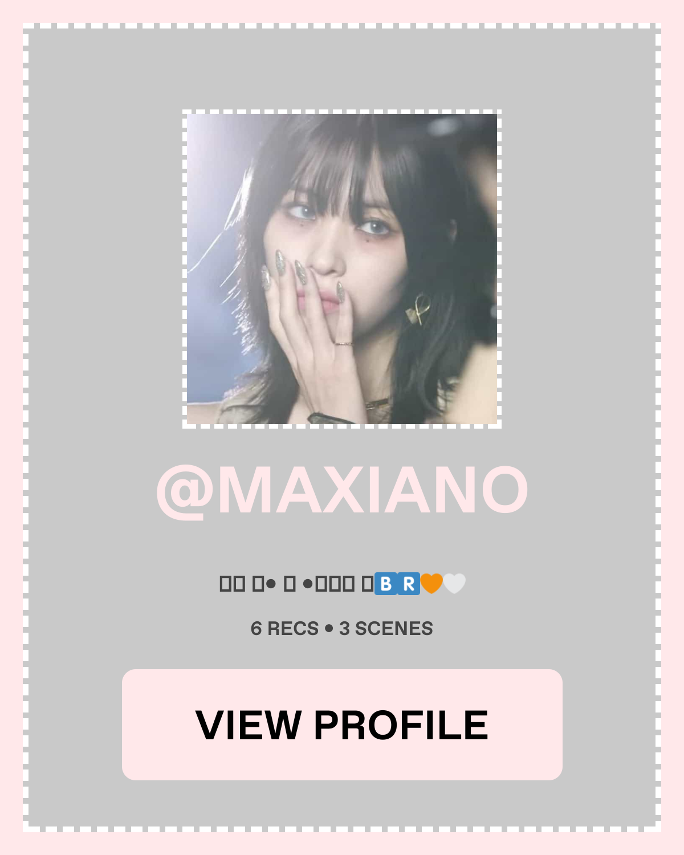Click the bio text line under the username
Image resolution: width=684 pixels, height=855 pixels.
tap(343, 584)
